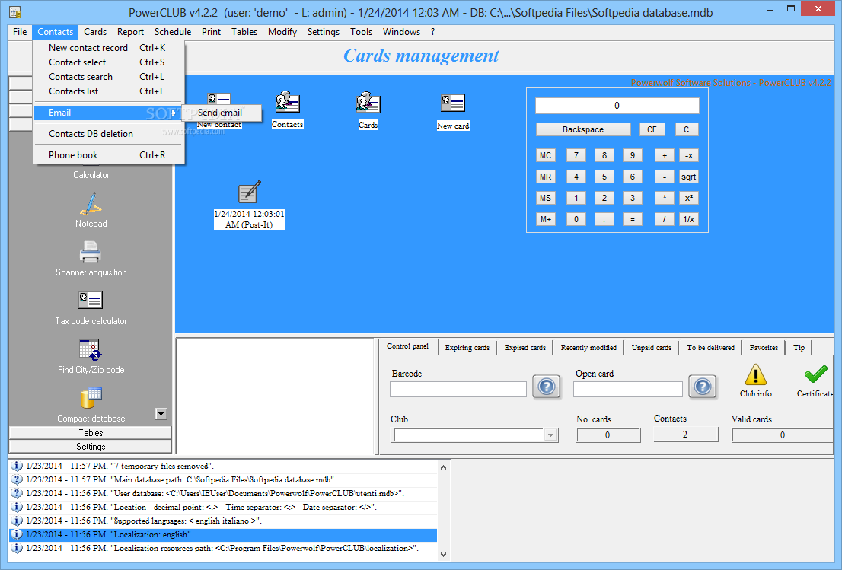Launch the Scanner acquisition tool
The width and height of the screenshot is (842, 570).
pyautogui.click(x=90, y=252)
